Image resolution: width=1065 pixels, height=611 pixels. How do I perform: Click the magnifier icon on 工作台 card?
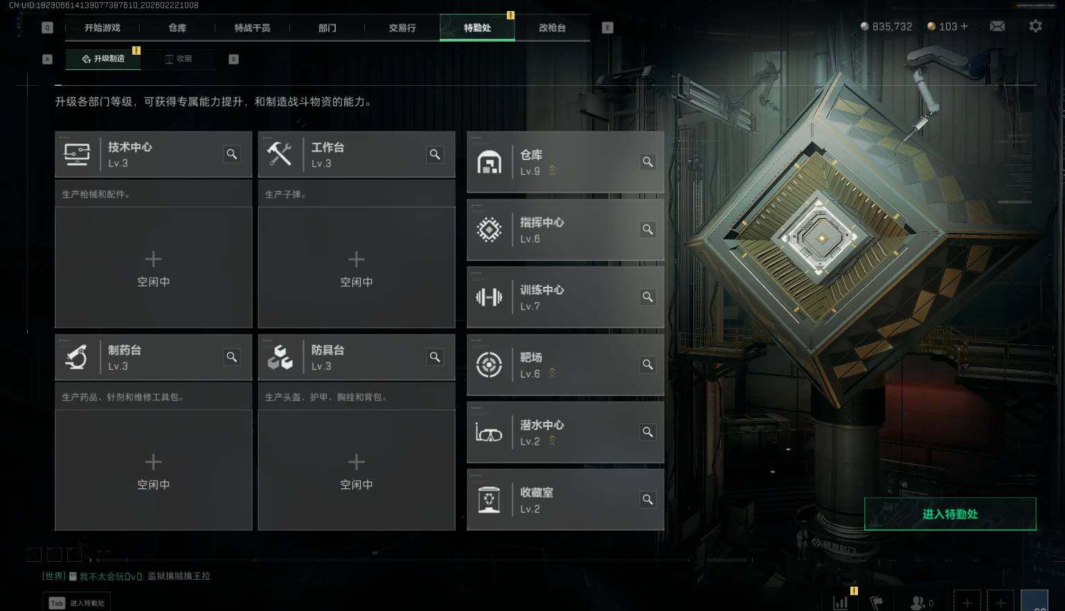pos(435,154)
